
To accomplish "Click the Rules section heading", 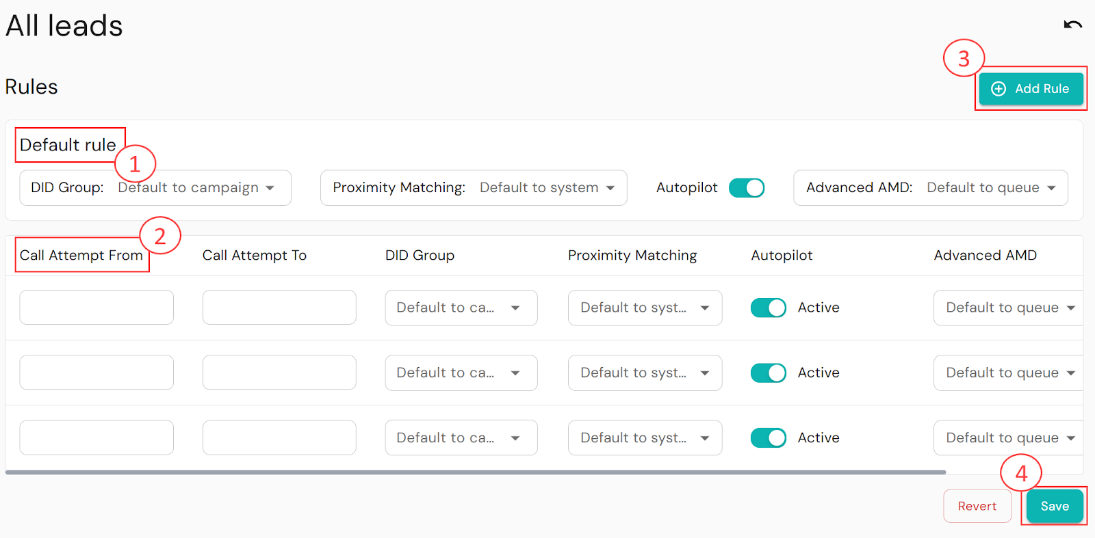I will click(x=31, y=87).
